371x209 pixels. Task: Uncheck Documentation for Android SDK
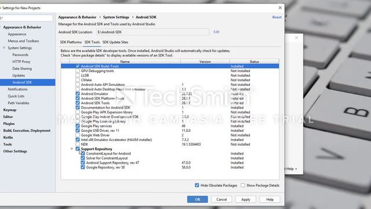coord(78,107)
